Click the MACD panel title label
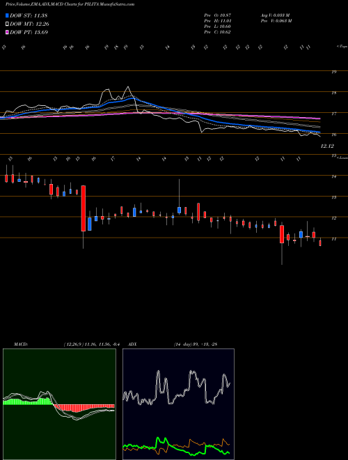Viewport: 348px width, 460px height. [x=20, y=344]
